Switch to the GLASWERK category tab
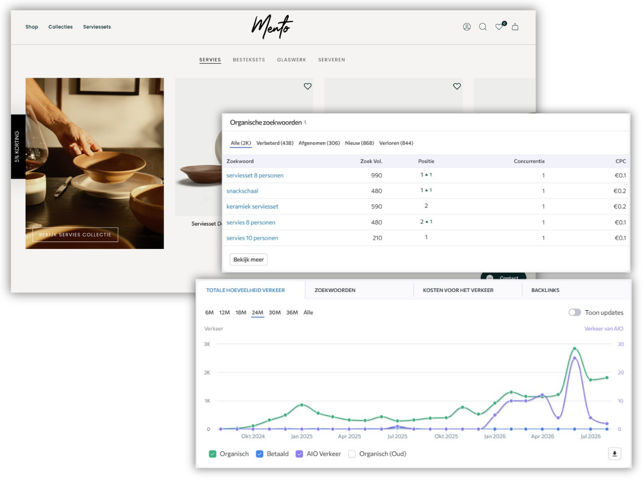644x483 pixels. tap(291, 60)
